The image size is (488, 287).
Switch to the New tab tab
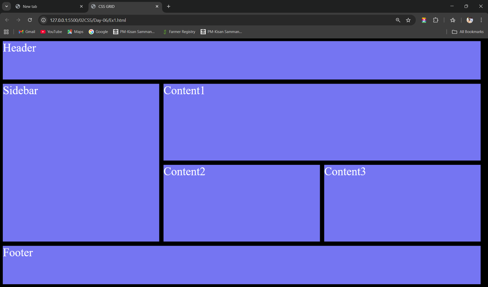pos(49,6)
